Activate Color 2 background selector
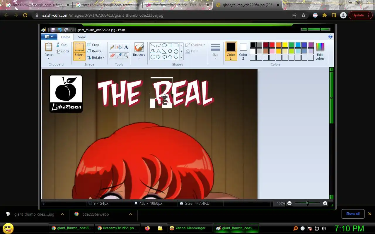 click(x=243, y=51)
